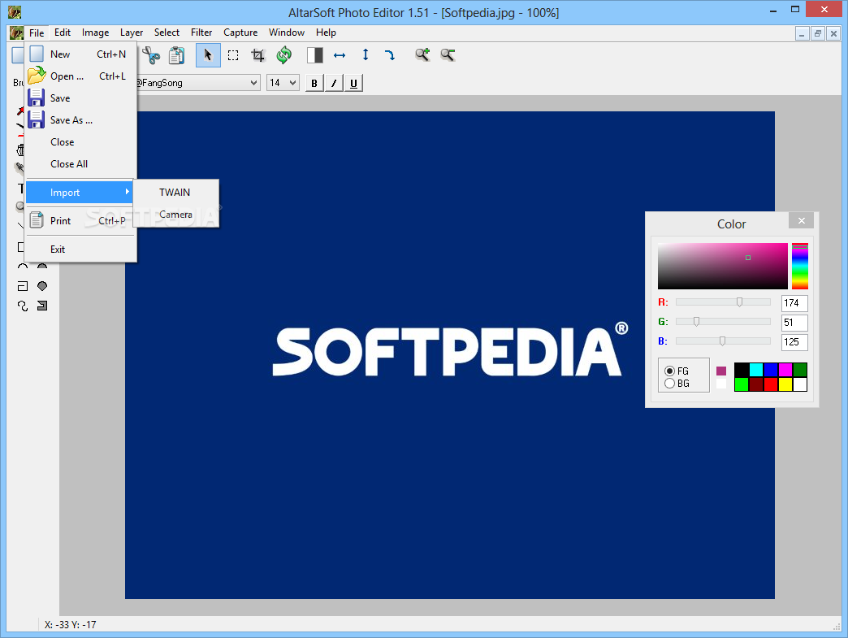Pick the magenta palette swatch

click(x=785, y=370)
